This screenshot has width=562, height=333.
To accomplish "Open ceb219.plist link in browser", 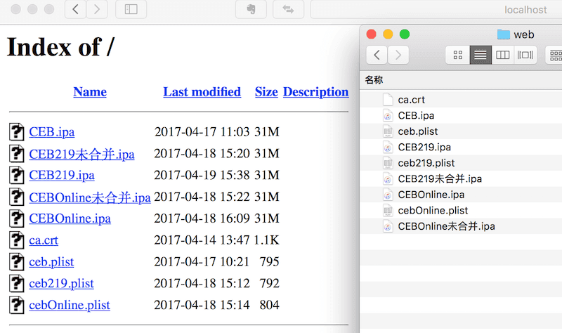I will coord(61,284).
